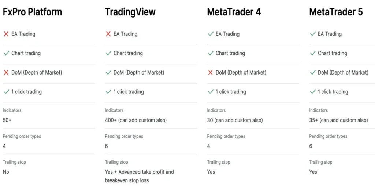Select the TradingView column heading

pos(130,12)
